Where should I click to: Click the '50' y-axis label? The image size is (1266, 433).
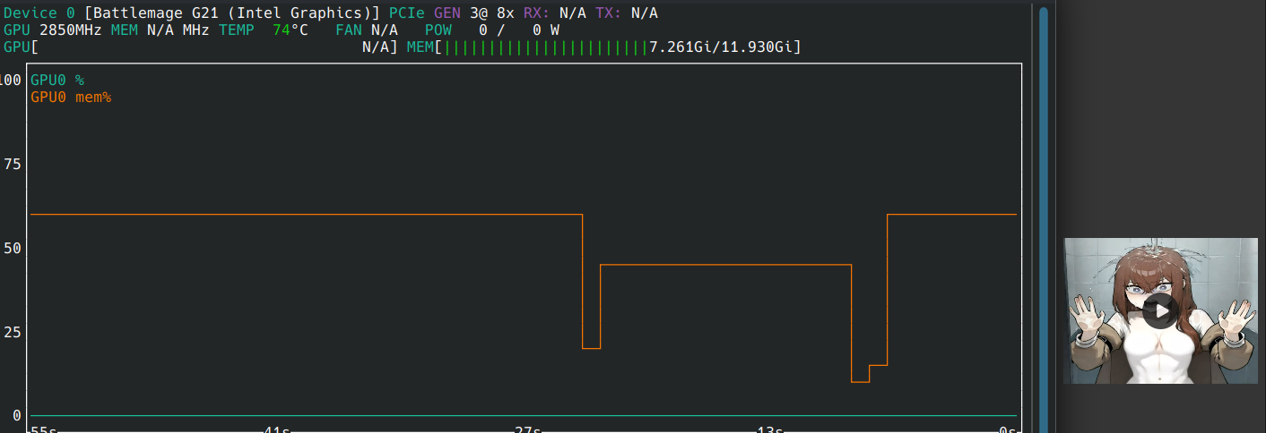13,248
